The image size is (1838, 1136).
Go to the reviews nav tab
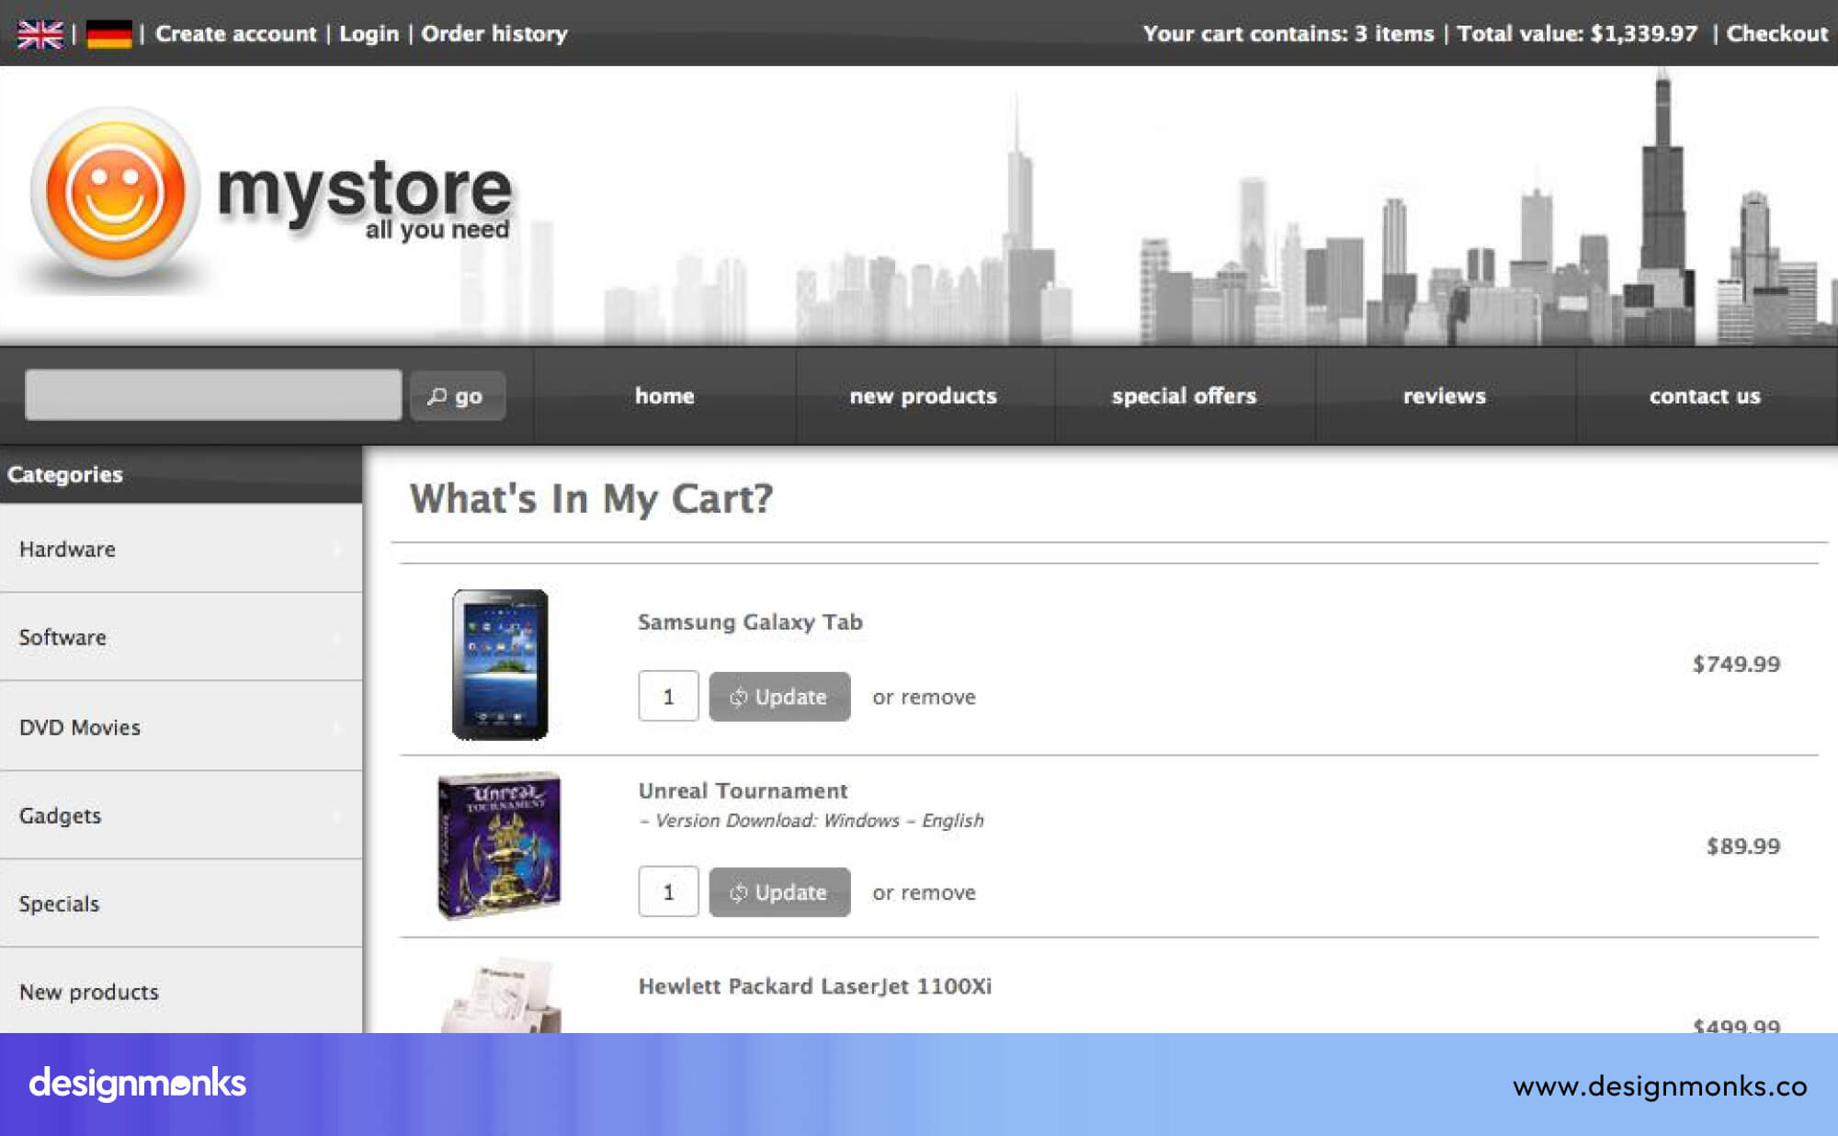[1444, 396]
